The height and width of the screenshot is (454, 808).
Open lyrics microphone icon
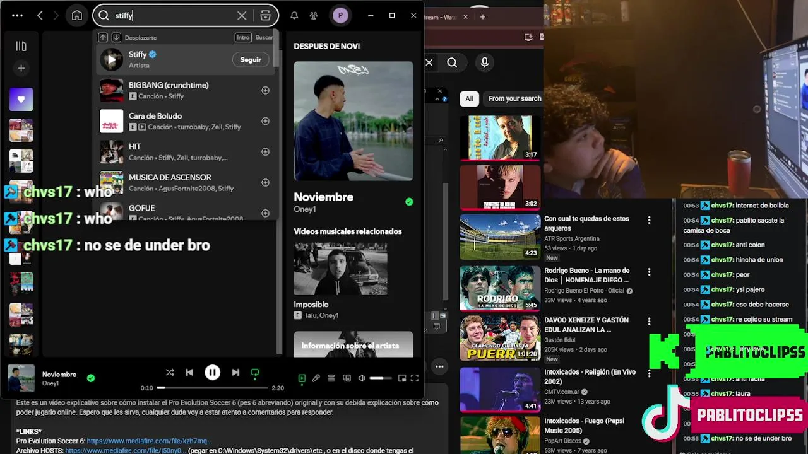(316, 378)
